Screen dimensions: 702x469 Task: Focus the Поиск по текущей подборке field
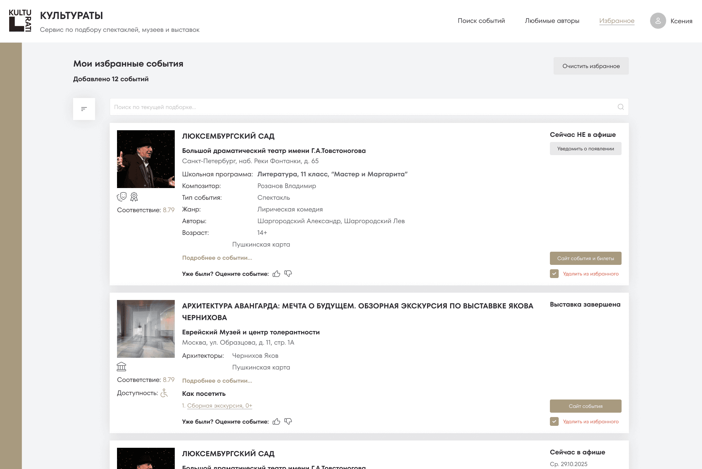(x=362, y=107)
